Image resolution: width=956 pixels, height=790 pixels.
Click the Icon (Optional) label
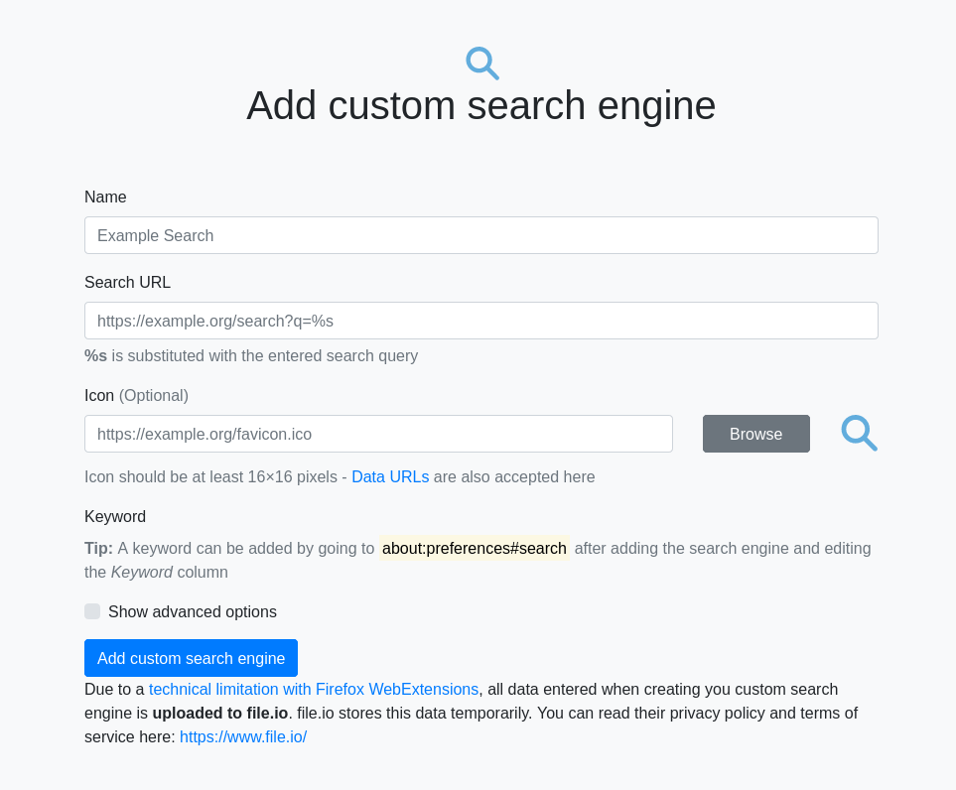pos(136,395)
